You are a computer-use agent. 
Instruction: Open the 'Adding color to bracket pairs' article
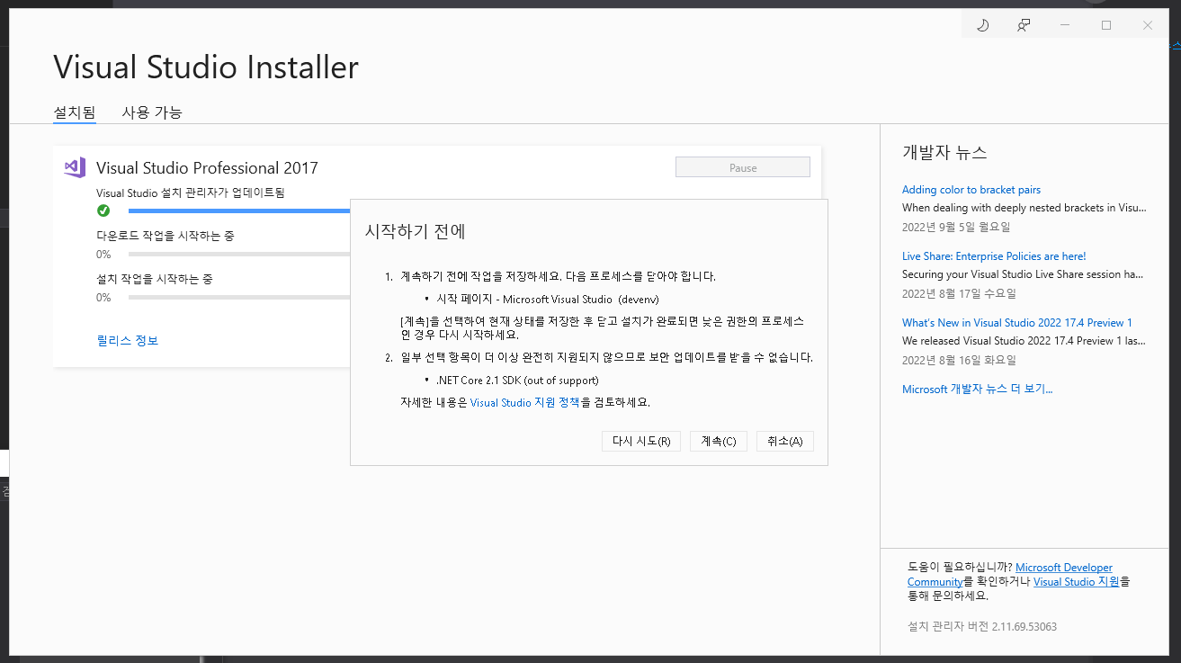[971, 189]
